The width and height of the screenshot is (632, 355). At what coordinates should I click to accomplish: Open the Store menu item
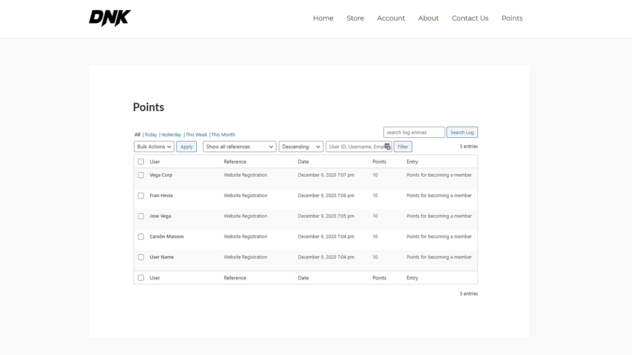(355, 18)
